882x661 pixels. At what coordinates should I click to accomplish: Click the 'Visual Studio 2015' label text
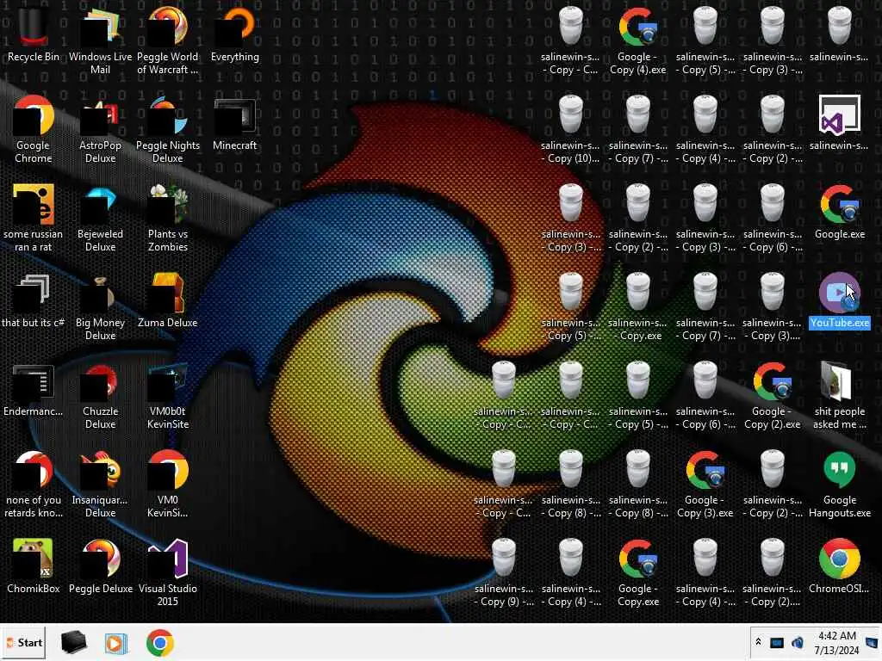click(168, 595)
